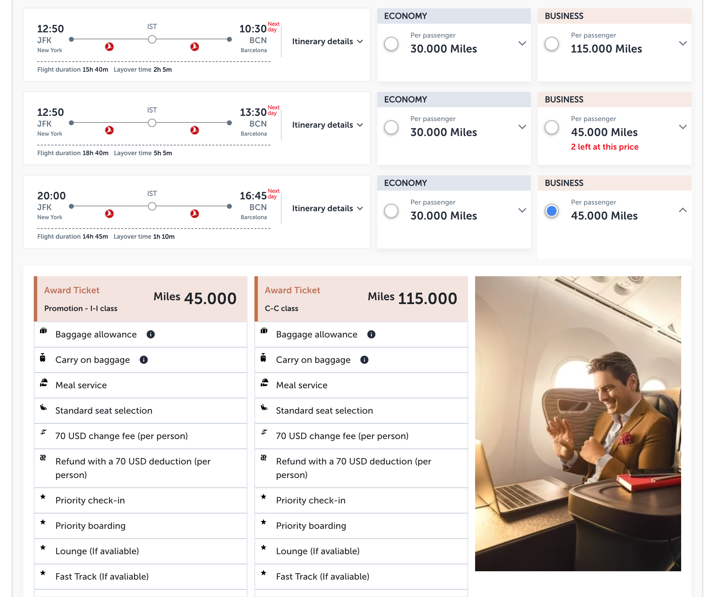Collapse selected Business 45.000 Miles fare chevron
The height and width of the screenshot is (597, 717).
point(683,210)
